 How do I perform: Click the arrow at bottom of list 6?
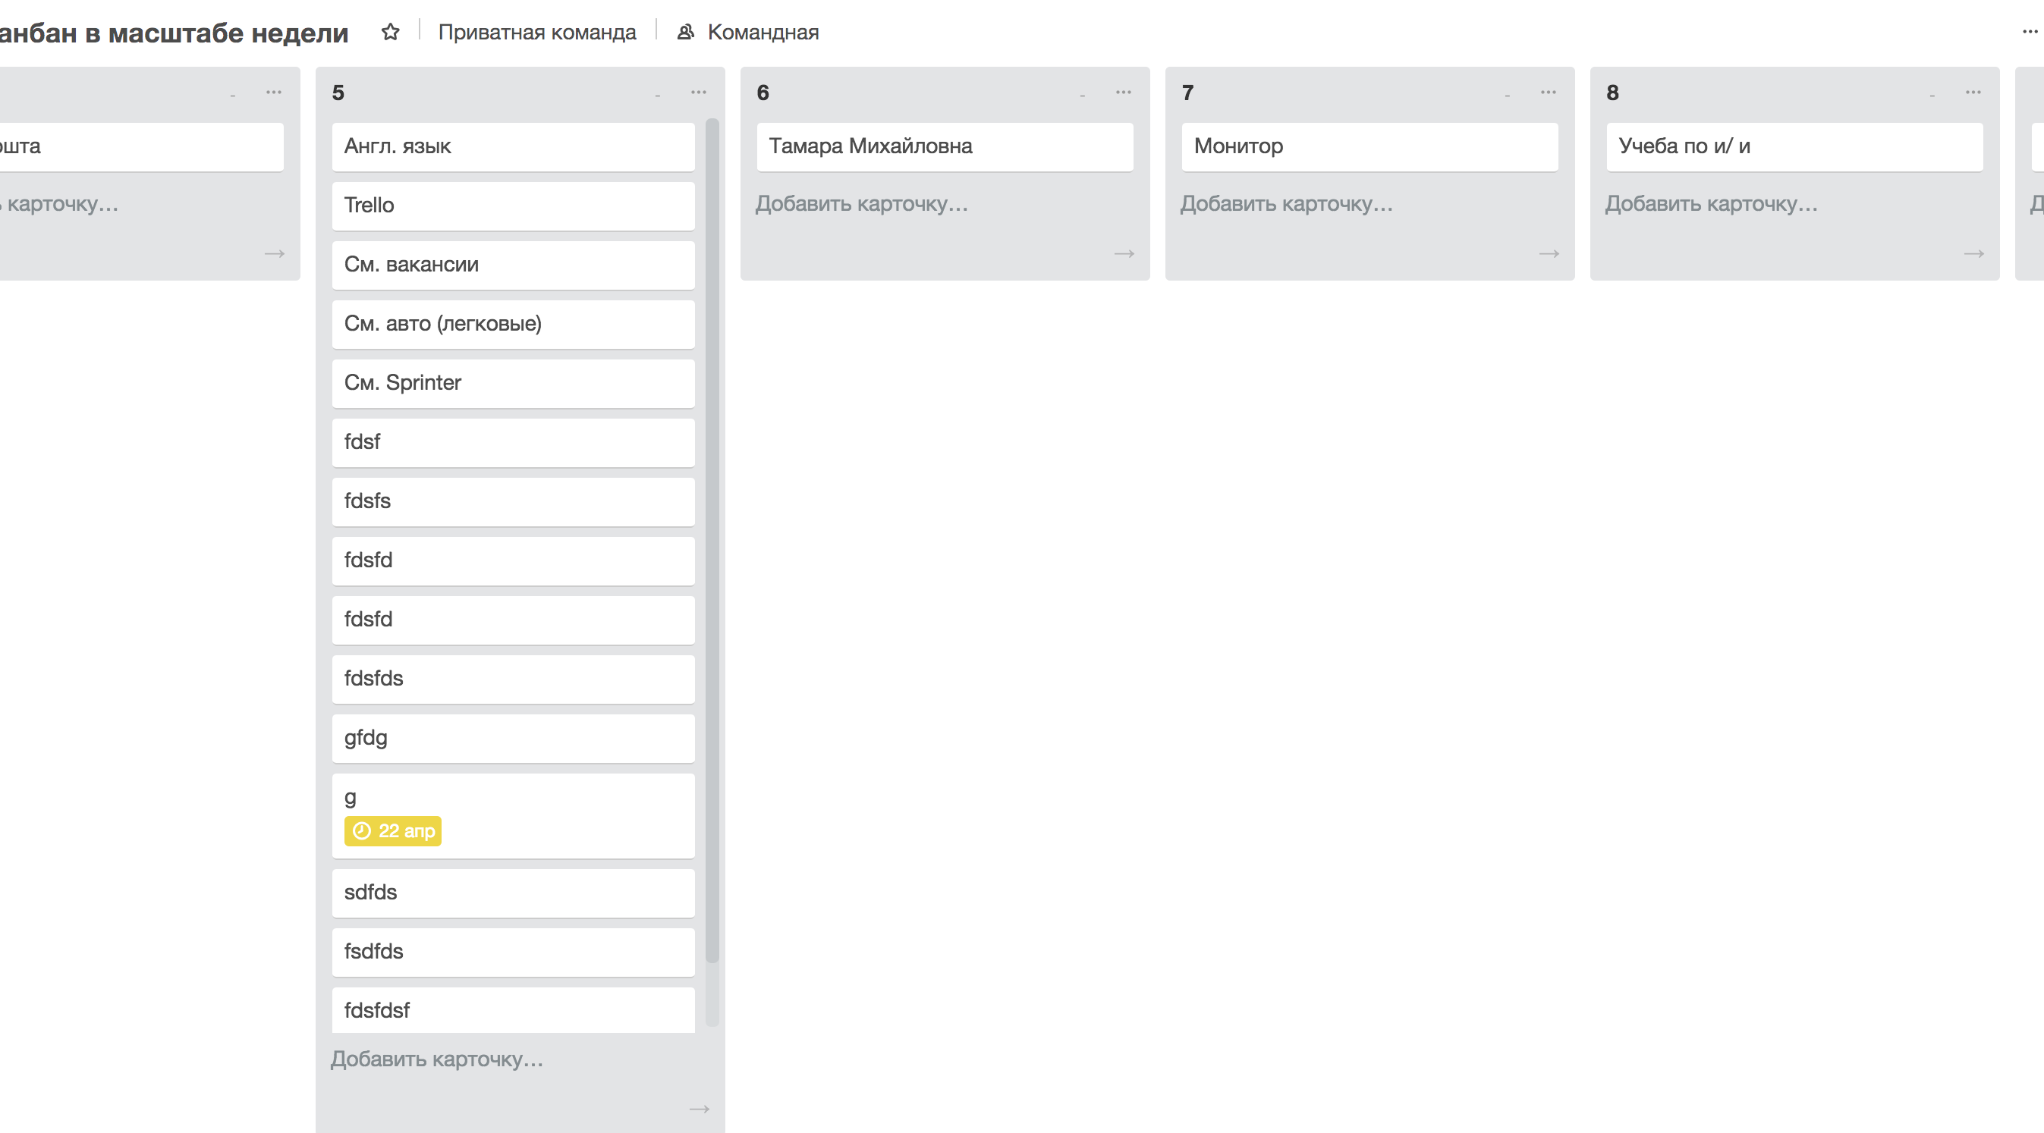[x=1124, y=254]
